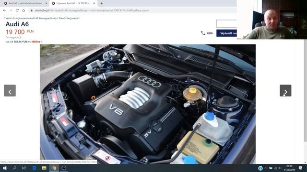Click the 'Wyświetl numer' button
The image size is (307, 172).
tap(226, 33)
